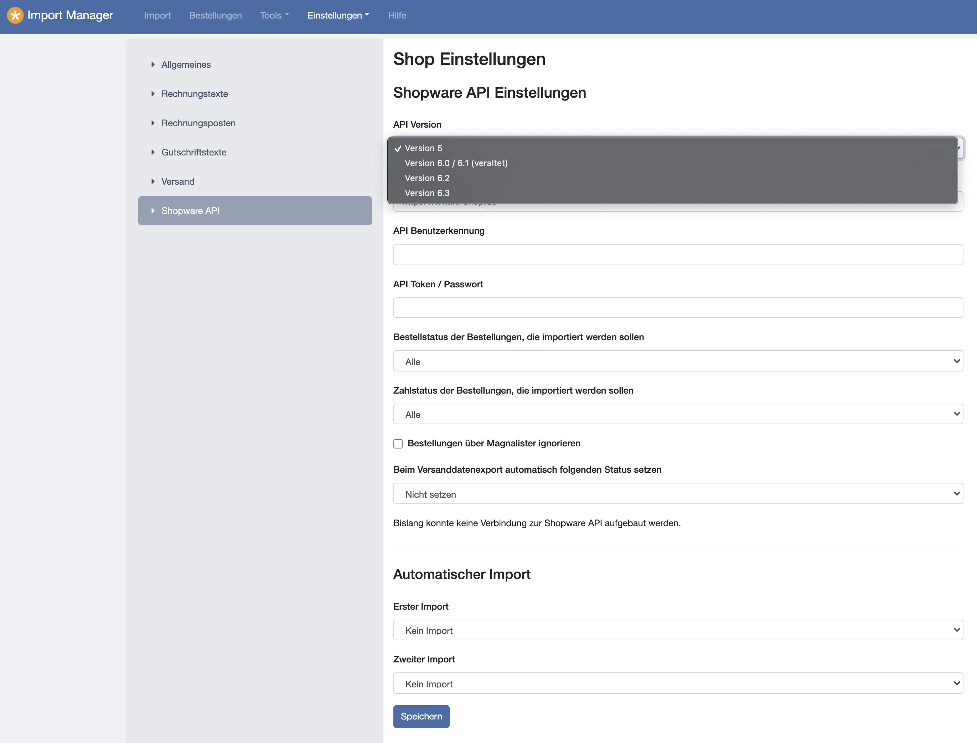Open Gutschriftstexte settings section
The height and width of the screenshot is (743, 977).
[x=255, y=152]
